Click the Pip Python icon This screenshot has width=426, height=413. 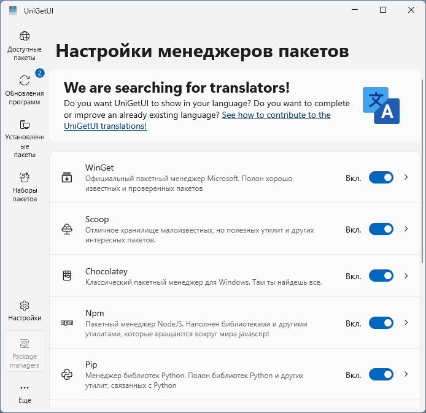pyautogui.click(x=67, y=374)
